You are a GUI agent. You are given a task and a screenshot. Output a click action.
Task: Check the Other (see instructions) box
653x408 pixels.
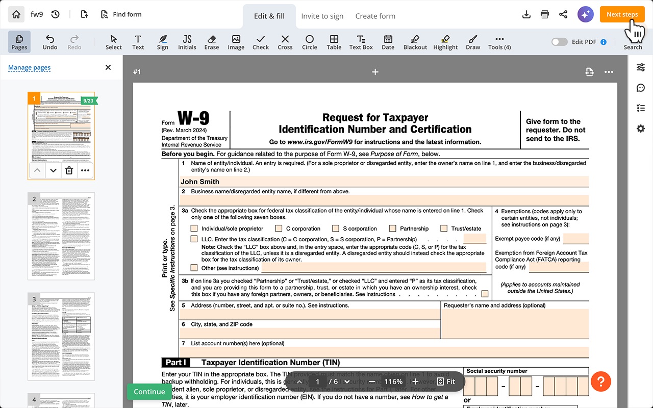(194, 268)
